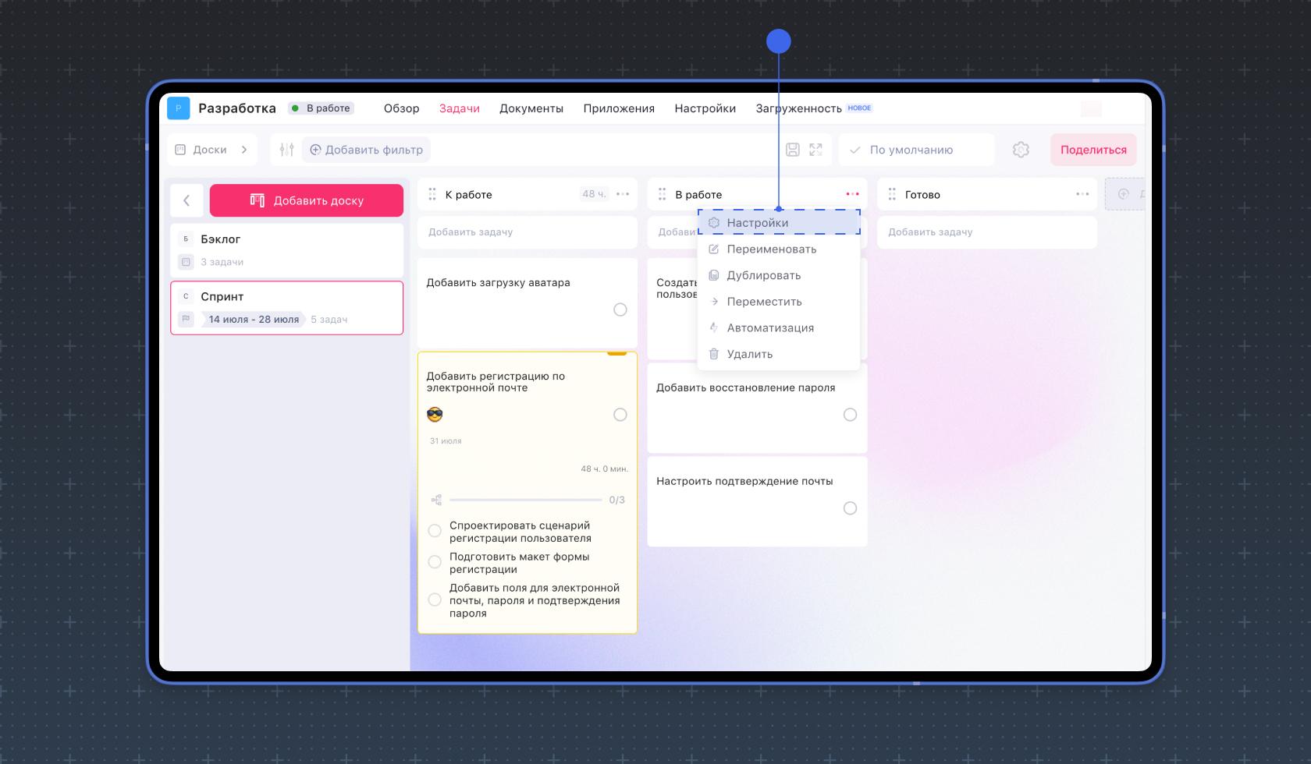Switch to the Задачи tab
This screenshot has width=1311, height=764.
tap(460, 108)
